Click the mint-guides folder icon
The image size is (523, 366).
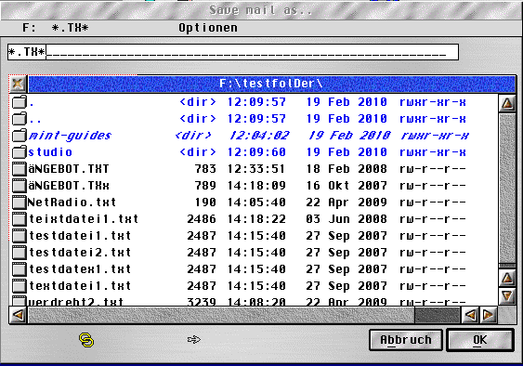click(19, 135)
